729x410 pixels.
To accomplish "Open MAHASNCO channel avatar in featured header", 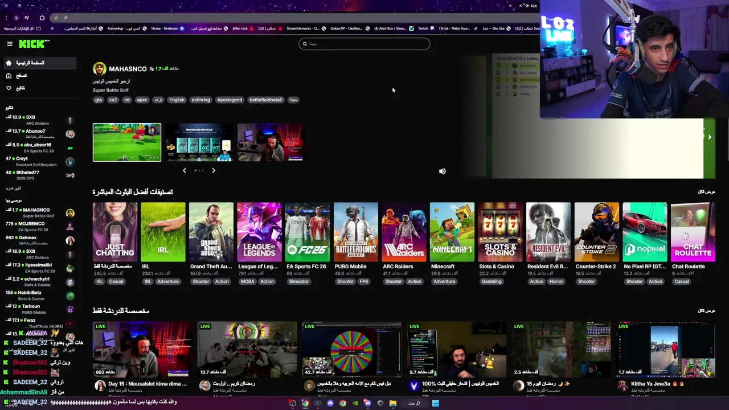I will pos(100,69).
